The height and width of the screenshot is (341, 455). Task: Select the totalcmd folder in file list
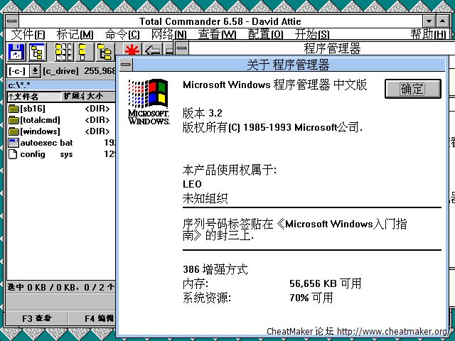pos(40,120)
